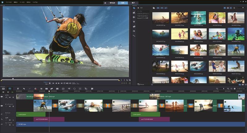Open the File menu
This screenshot has height=133, width=247.
(9, 2)
